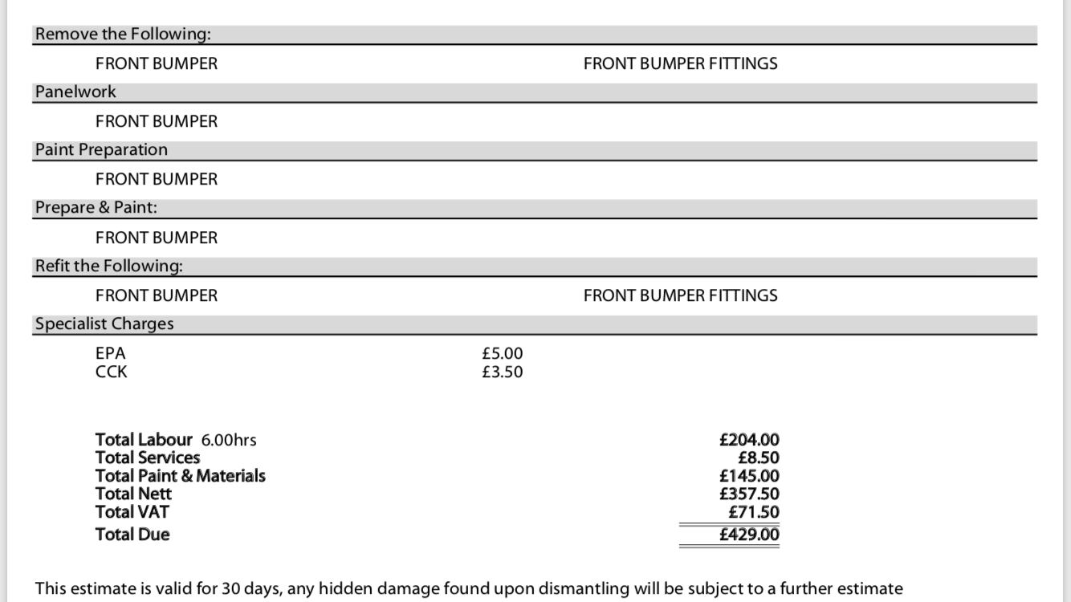Click the £204.00 labour total

point(749,439)
